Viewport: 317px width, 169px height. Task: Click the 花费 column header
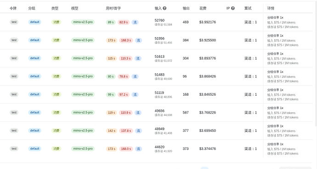[x=203, y=8]
